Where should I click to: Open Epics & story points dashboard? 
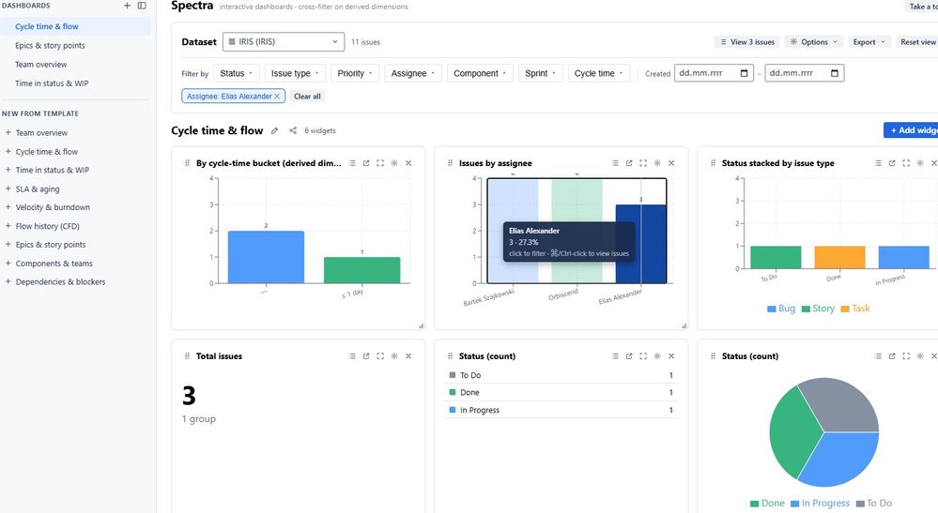(x=51, y=45)
